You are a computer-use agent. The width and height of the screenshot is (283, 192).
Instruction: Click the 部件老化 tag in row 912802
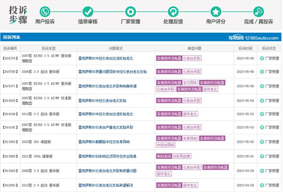pyautogui.click(x=190, y=185)
